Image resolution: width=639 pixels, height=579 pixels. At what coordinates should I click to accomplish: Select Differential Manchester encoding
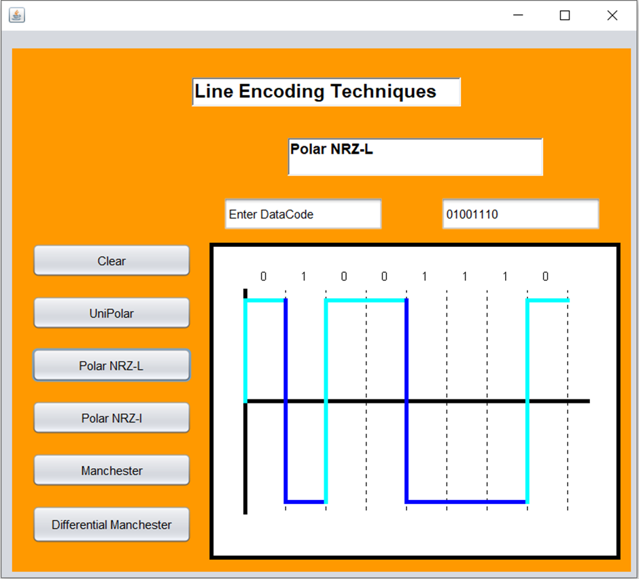coord(111,525)
